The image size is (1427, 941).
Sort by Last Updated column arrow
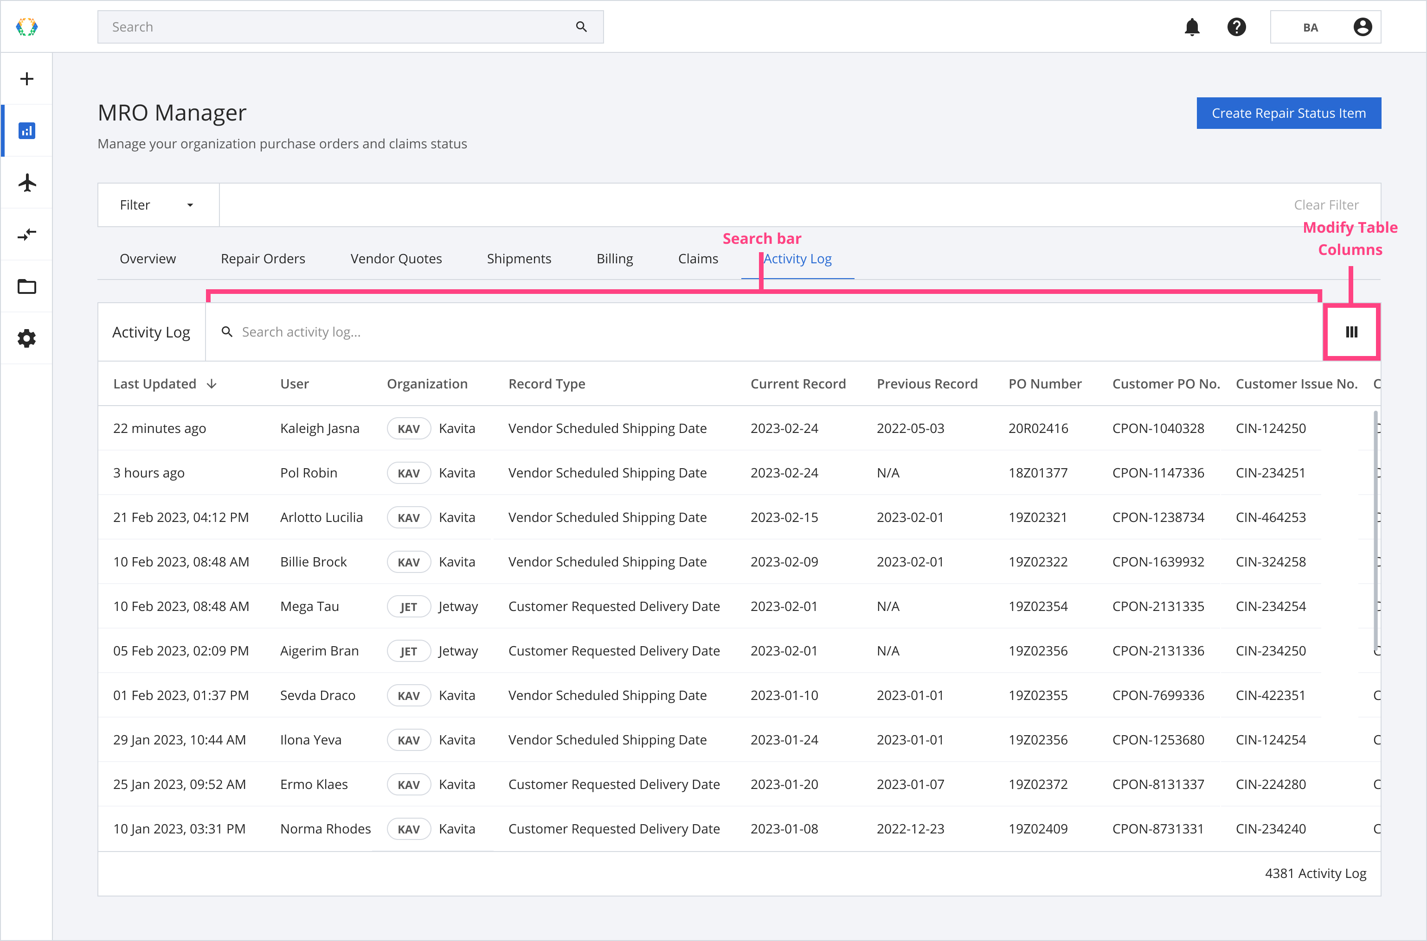[x=212, y=384]
